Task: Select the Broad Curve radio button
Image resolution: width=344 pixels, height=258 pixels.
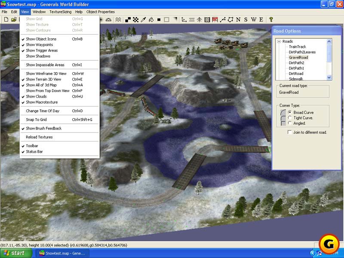Action: (290, 112)
